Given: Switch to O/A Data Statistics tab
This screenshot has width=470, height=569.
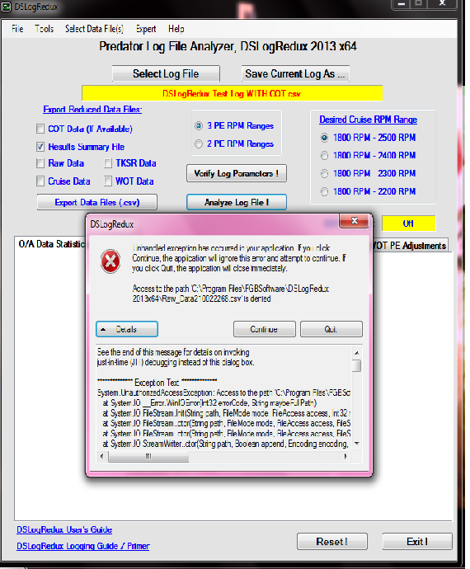Looking at the screenshot, I should click(x=51, y=244).
